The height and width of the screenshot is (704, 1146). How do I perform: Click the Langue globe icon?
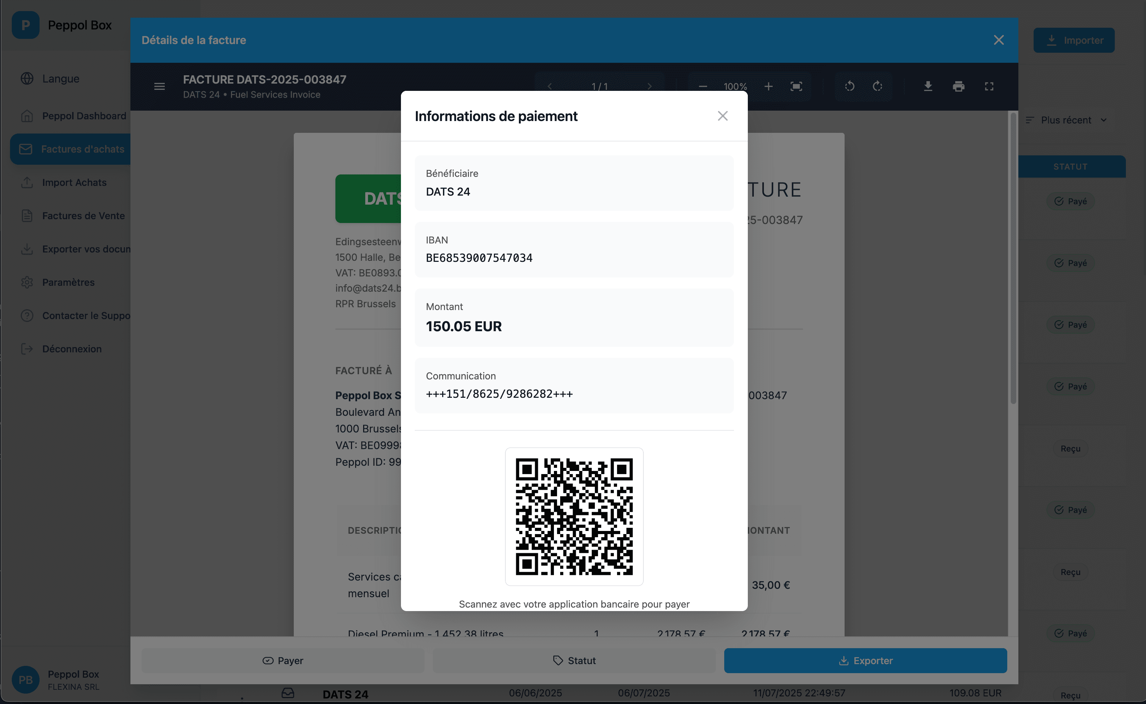point(27,78)
